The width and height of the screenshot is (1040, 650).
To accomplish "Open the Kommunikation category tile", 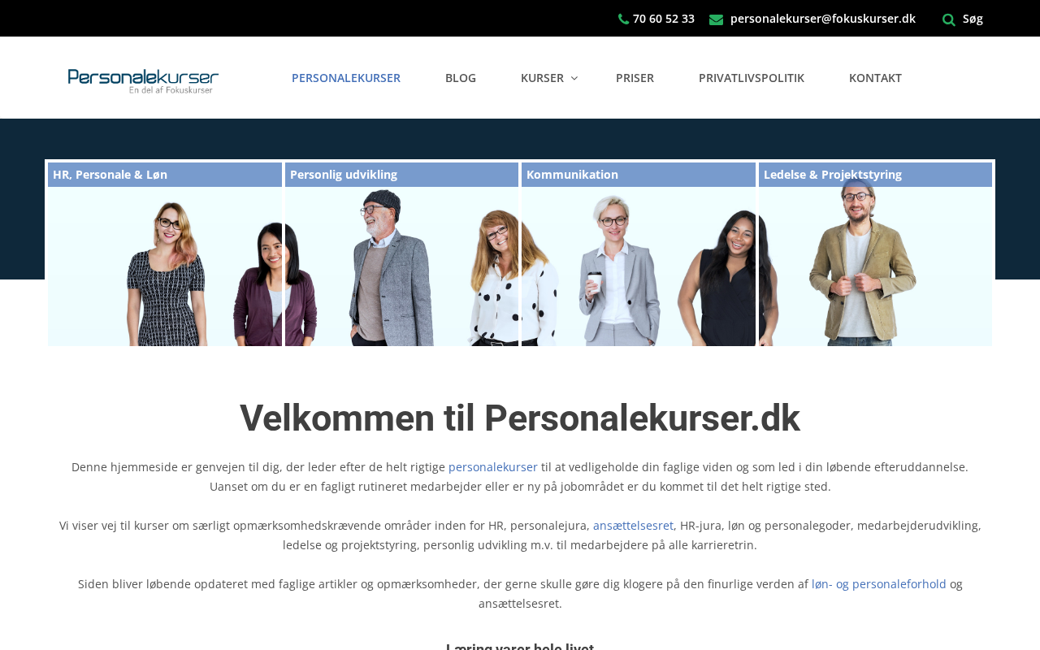I will click(x=639, y=254).
